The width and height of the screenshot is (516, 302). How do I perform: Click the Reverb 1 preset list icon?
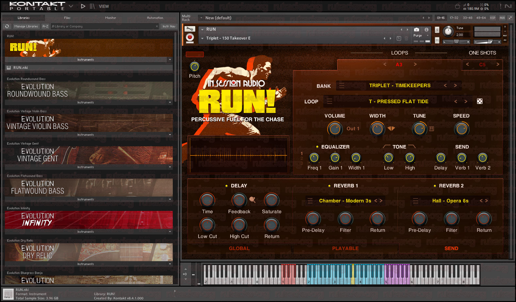(310, 201)
